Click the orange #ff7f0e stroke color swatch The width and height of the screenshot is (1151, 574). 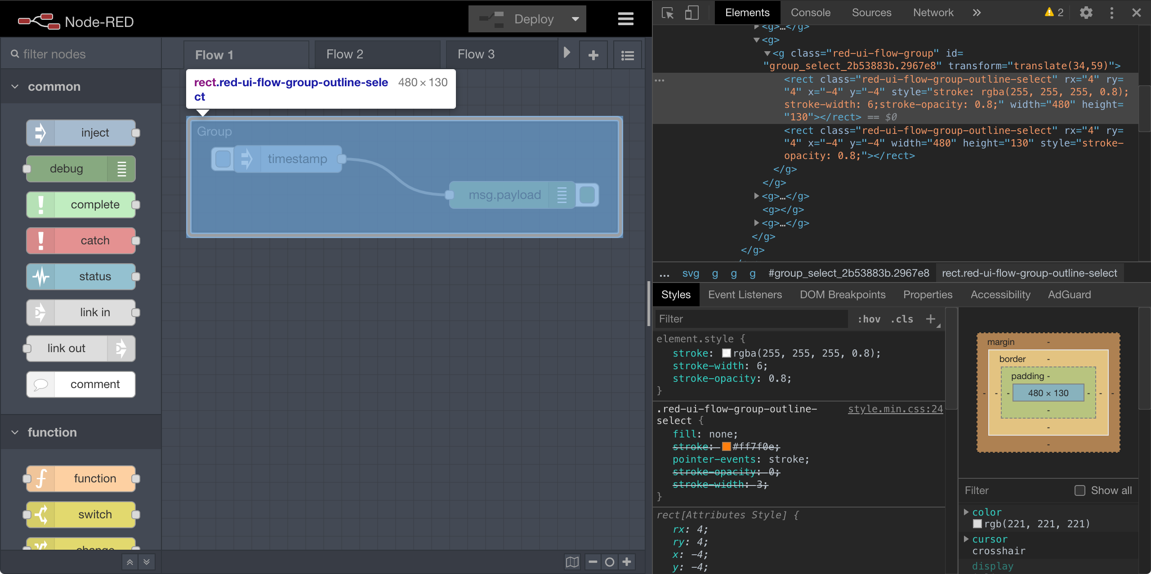pos(726,446)
